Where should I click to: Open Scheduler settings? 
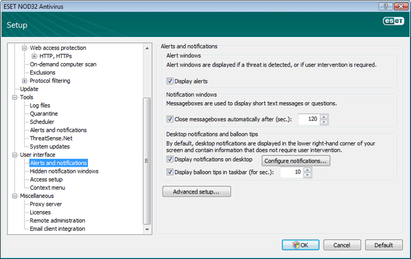click(x=42, y=122)
